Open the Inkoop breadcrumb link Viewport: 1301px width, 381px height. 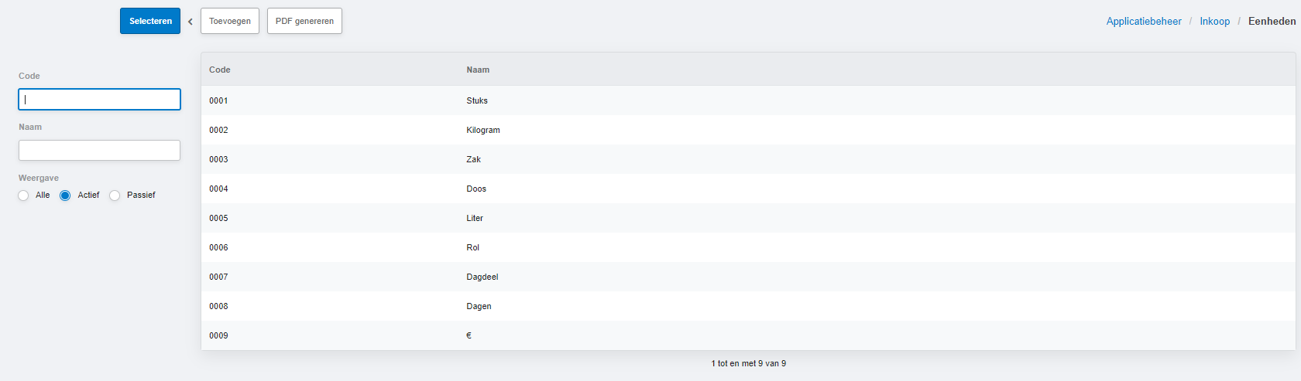[x=1214, y=21]
